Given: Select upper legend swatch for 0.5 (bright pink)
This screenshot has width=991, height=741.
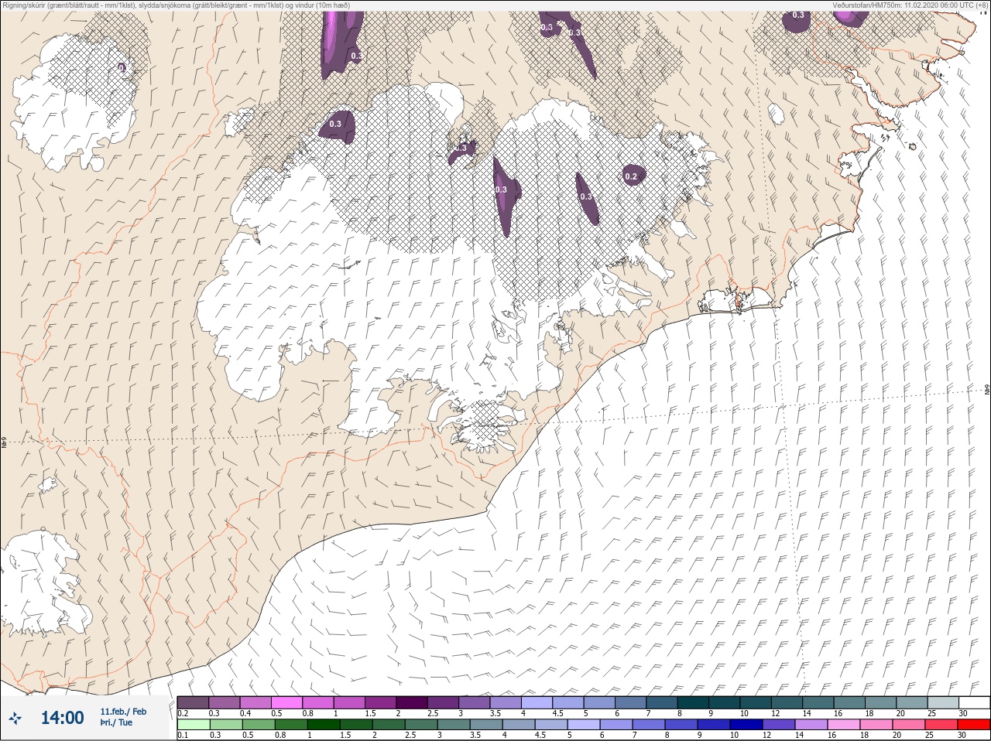Looking at the screenshot, I should pyautogui.click(x=286, y=702).
